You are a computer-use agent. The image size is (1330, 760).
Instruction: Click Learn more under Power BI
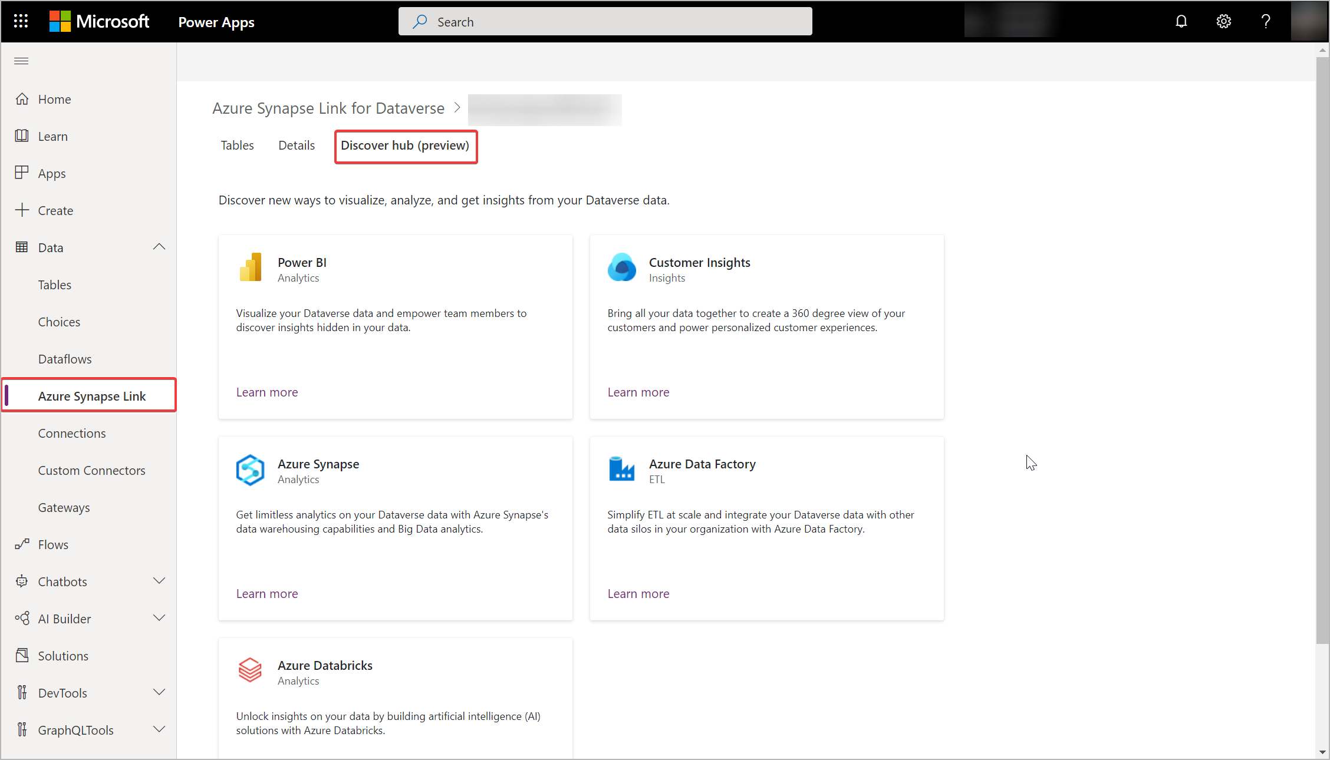pyautogui.click(x=266, y=391)
